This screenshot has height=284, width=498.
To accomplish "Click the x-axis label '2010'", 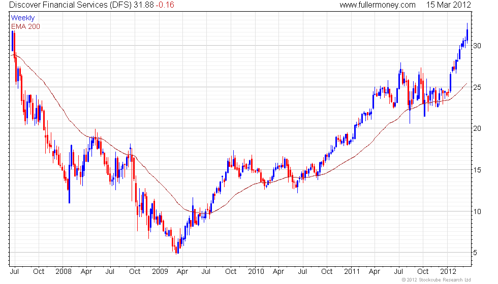I will point(256,271).
